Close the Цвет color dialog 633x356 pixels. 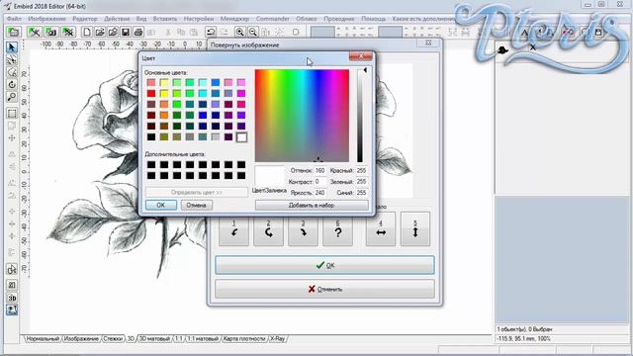point(360,56)
